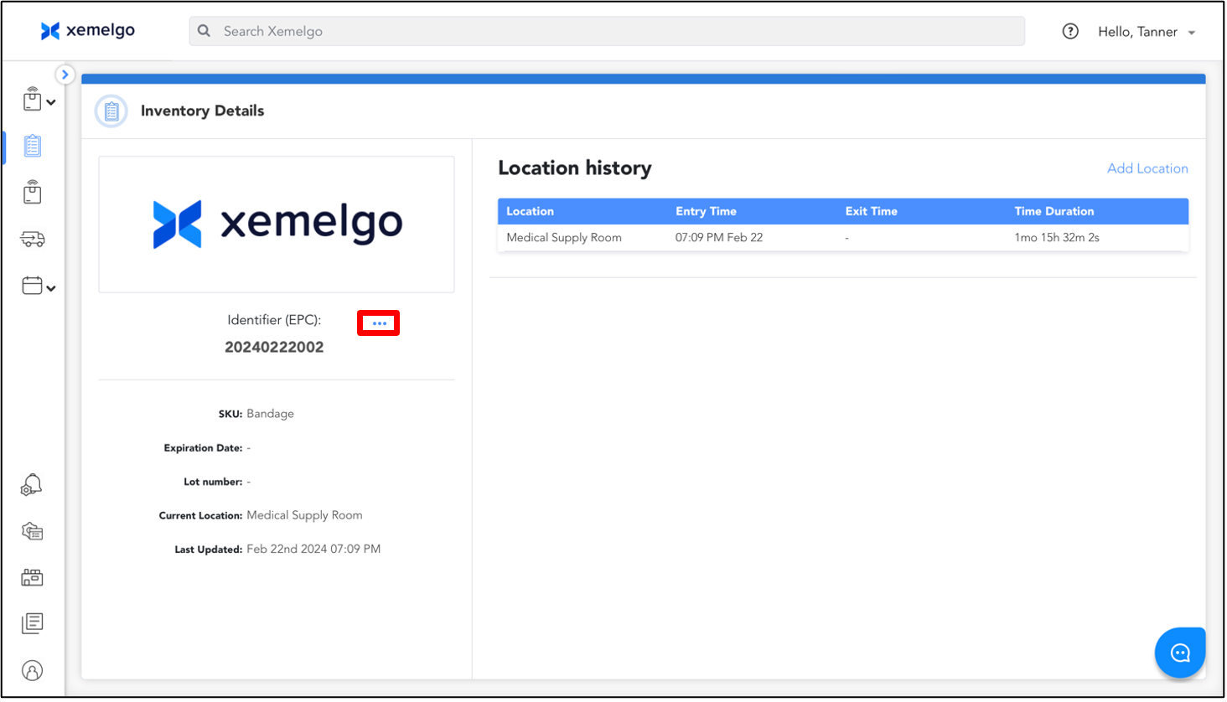Viewport: 1227px width, 702px height.
Task: Open the three-dot options menu beside Identifier (EPC)
Action: [379, 323]
